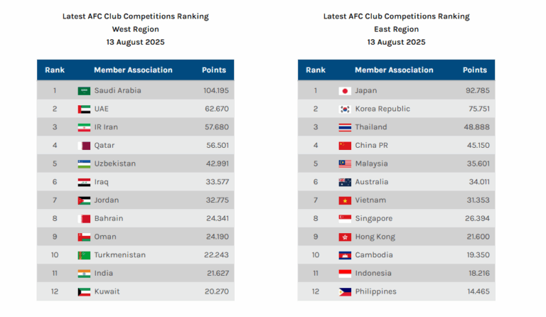Click East Region Member Association header
The image size is (546, 317).
point(394,70)
